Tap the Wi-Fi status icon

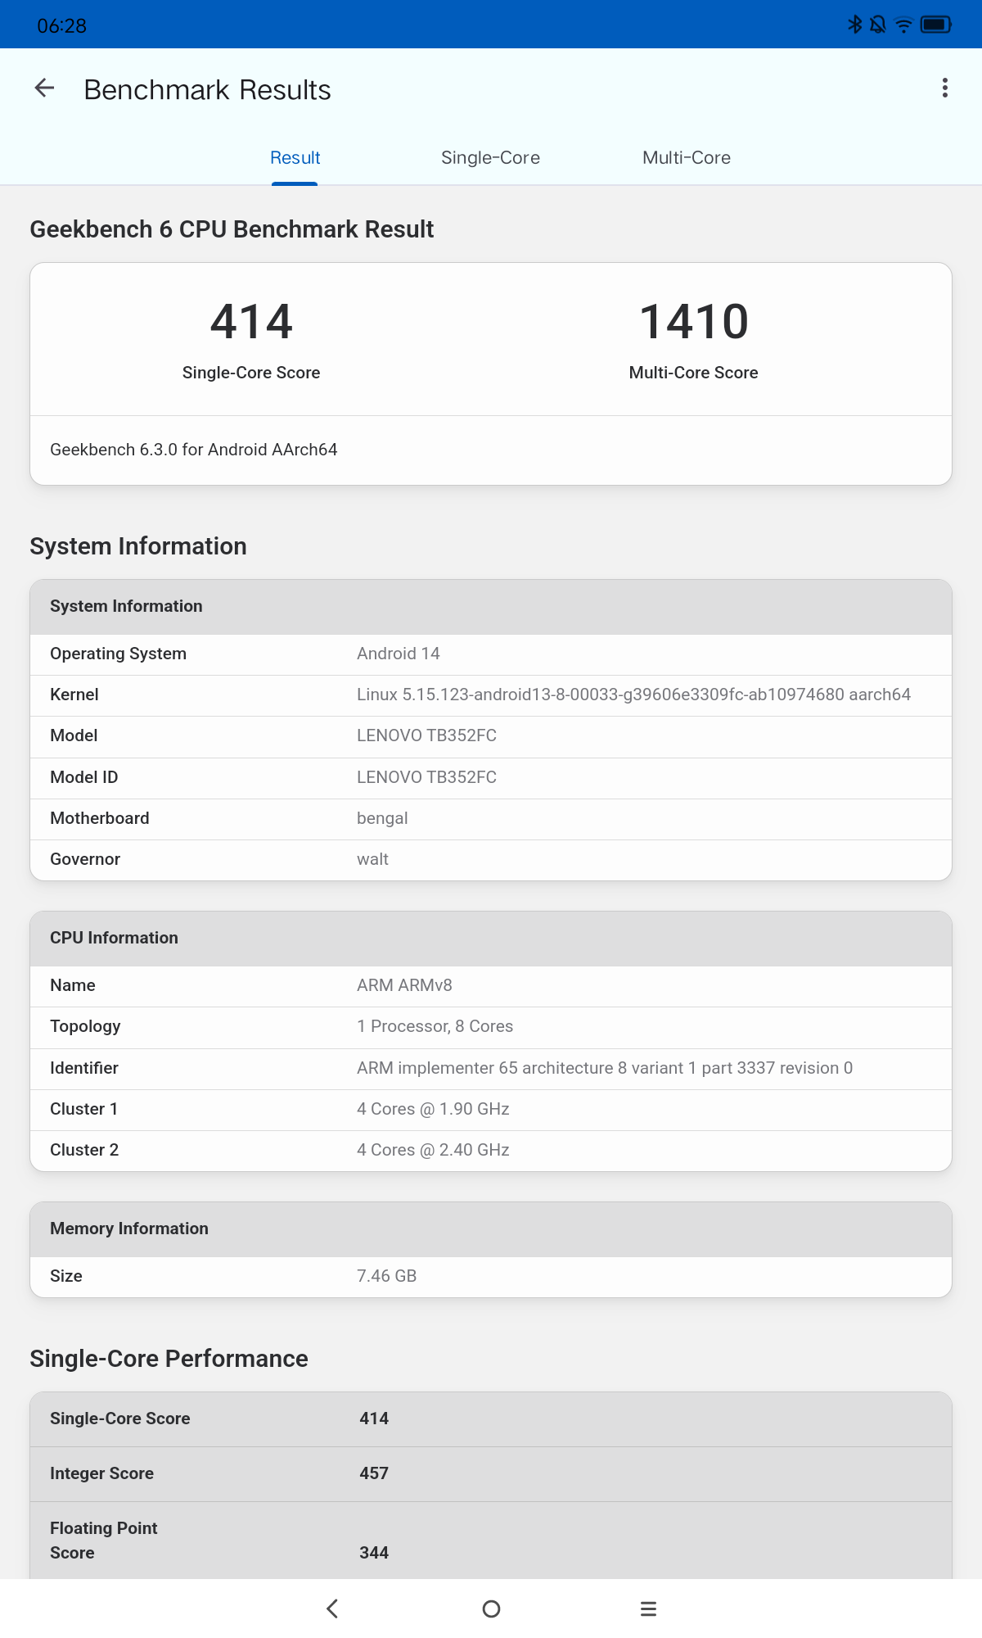903,25
